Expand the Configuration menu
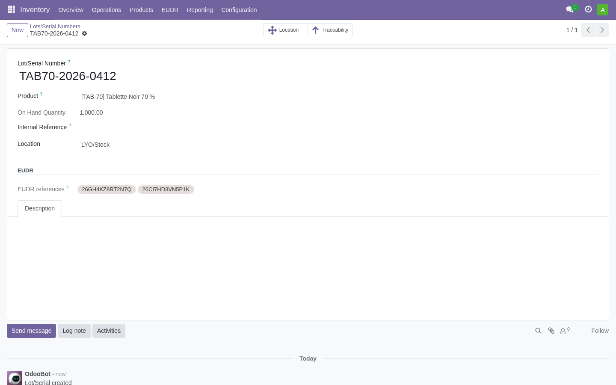 [239, 10]
